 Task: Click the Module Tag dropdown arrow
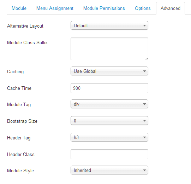pos(144,104)
